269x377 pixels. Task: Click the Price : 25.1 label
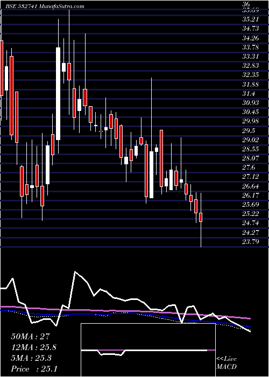click(x=34, y=368)
